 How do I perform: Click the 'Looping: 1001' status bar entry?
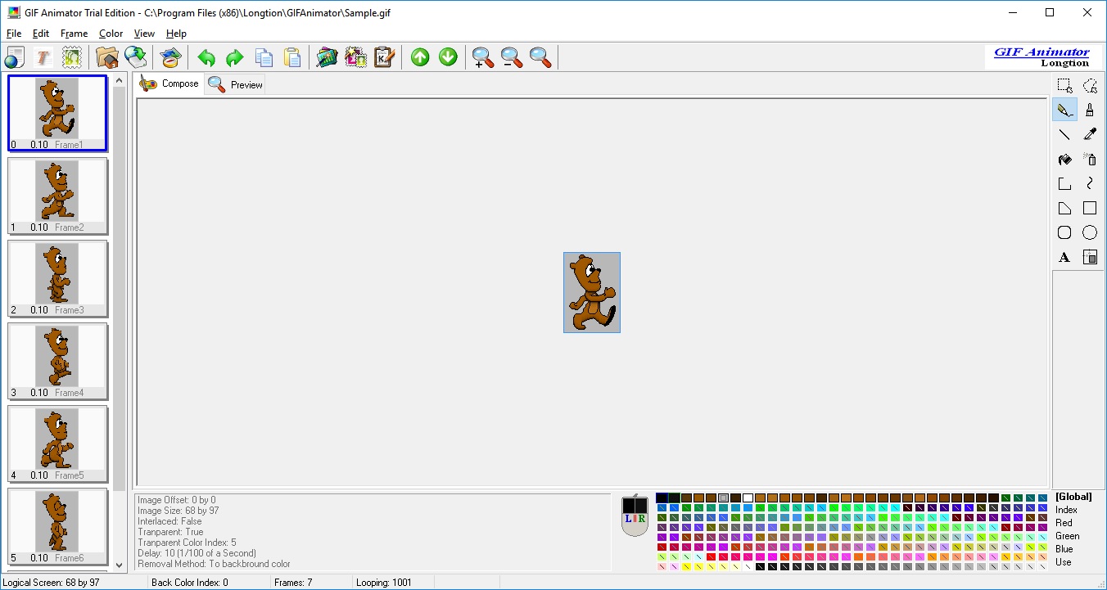point(383,583)
